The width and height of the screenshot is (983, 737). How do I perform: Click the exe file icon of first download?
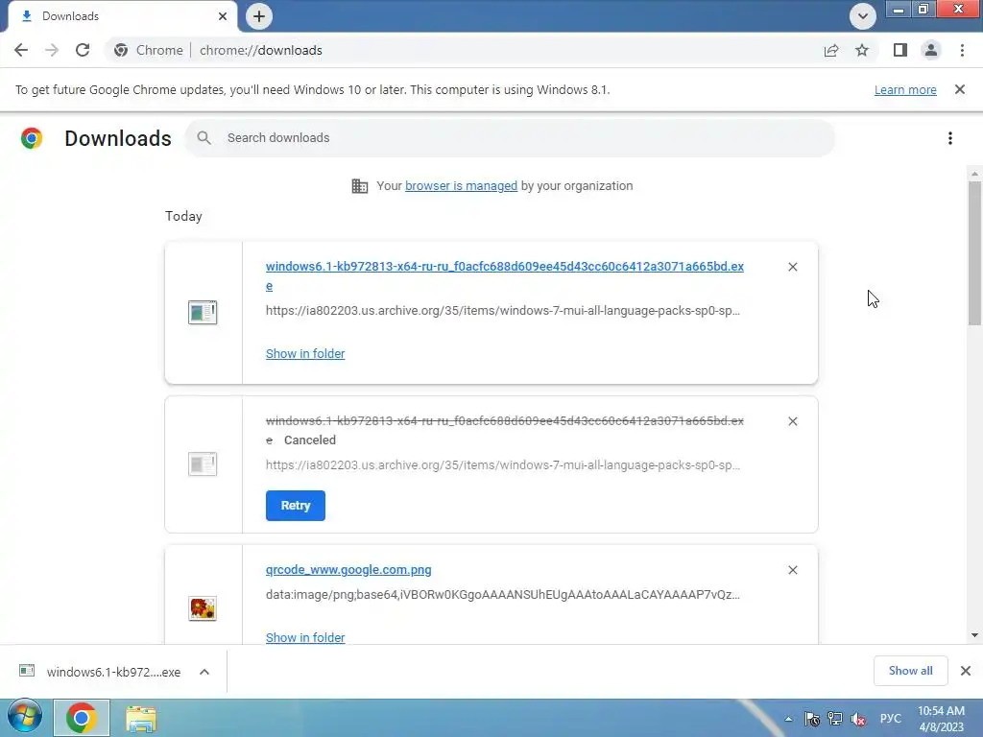(203, 312)
